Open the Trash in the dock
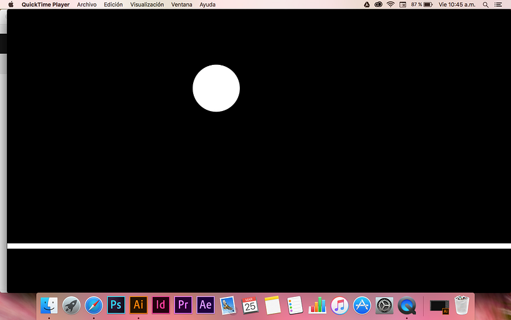This screenshot has width=511, height=320. (462, 305)
